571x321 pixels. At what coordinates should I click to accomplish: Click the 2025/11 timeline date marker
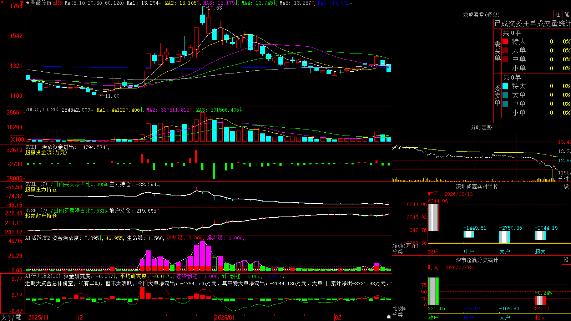click(x=38, y=317)
